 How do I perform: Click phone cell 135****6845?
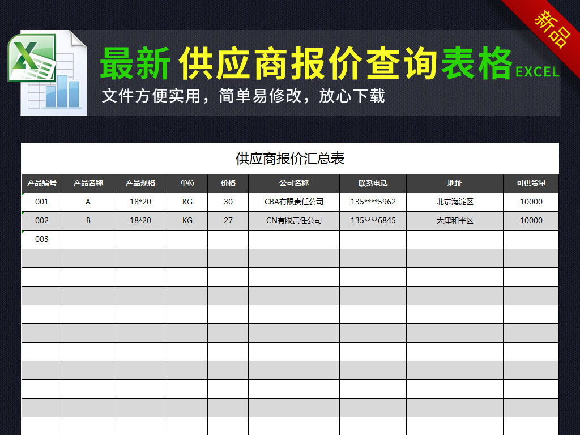click(x=373, y=221)
